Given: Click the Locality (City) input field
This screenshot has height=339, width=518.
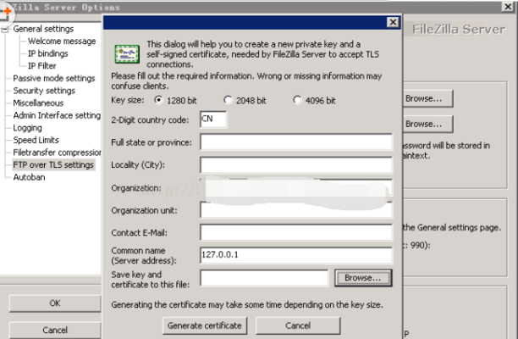Looking at the screenshot, I should [x=296, y=164].
